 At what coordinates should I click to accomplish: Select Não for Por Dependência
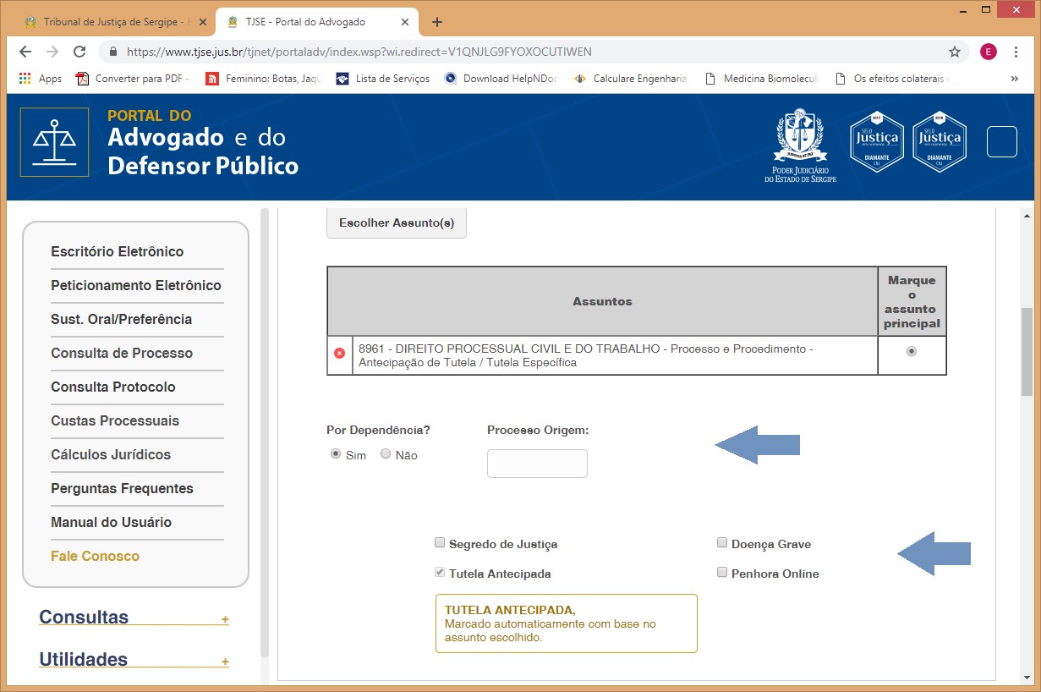[x=386, y=454]
